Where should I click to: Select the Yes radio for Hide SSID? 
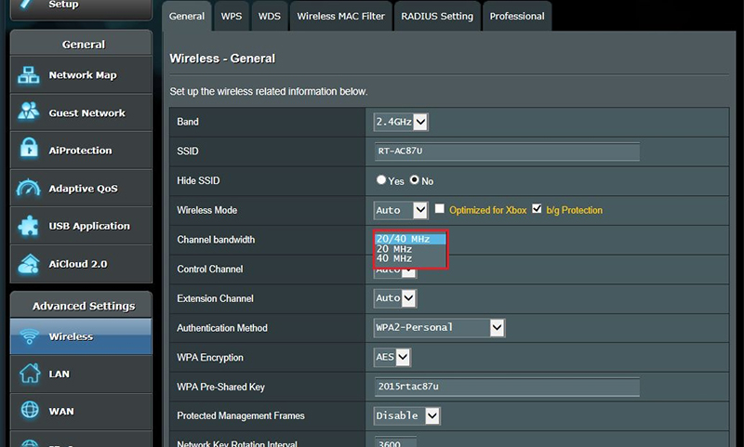coord(381,179)
